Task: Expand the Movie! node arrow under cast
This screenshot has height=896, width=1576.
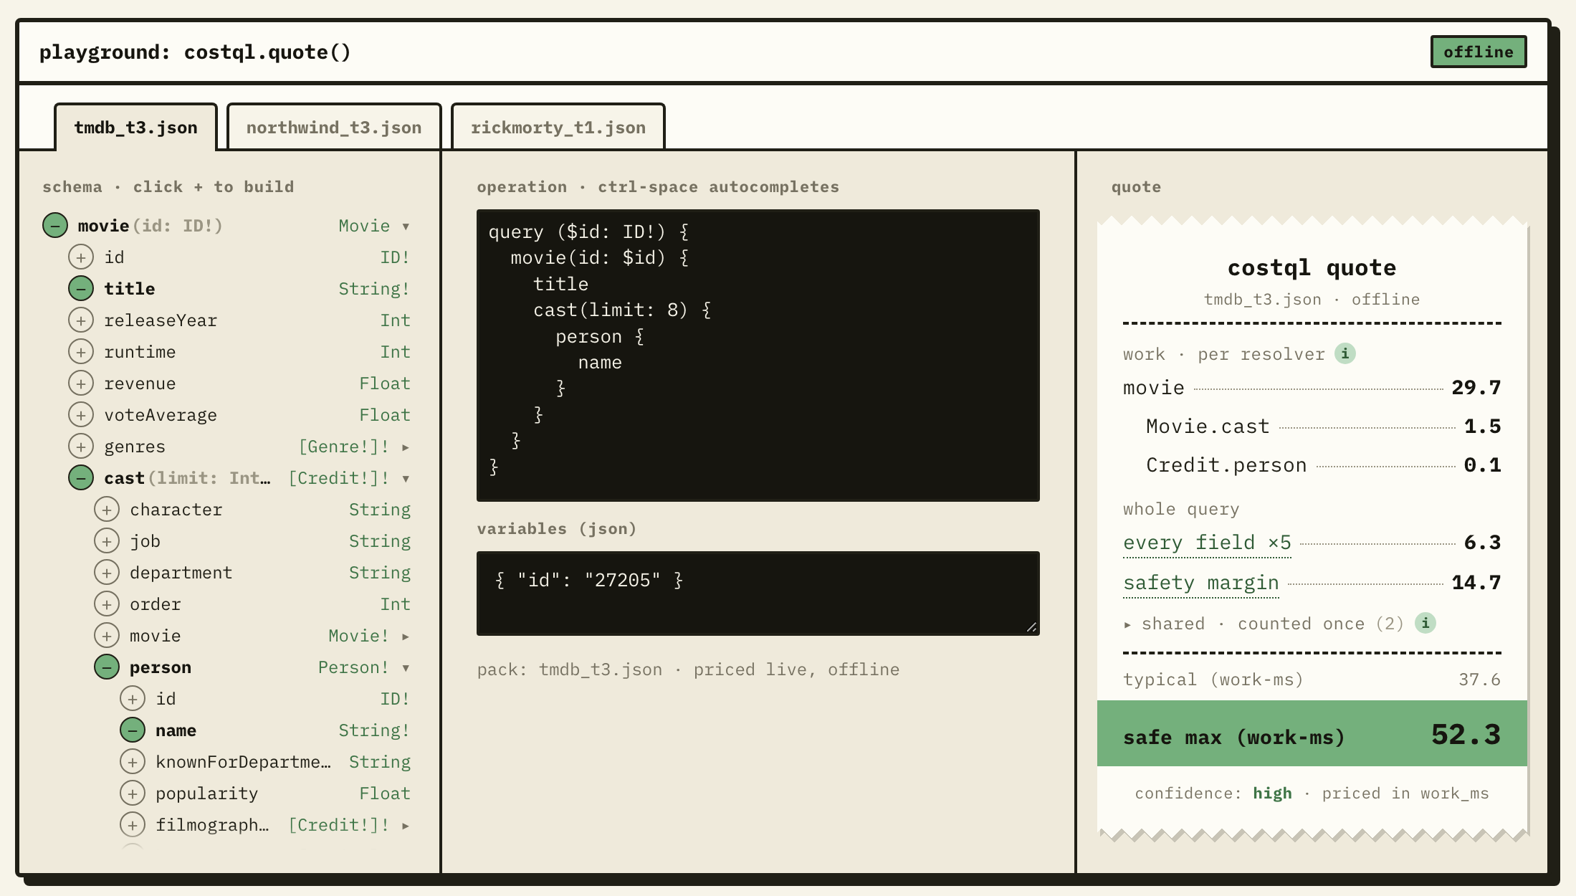Action: (x=406, y=637)
